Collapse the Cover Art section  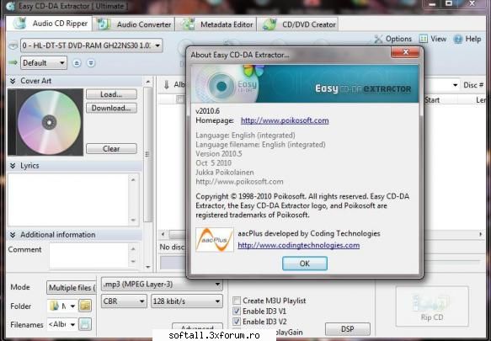tap(13, 81)
